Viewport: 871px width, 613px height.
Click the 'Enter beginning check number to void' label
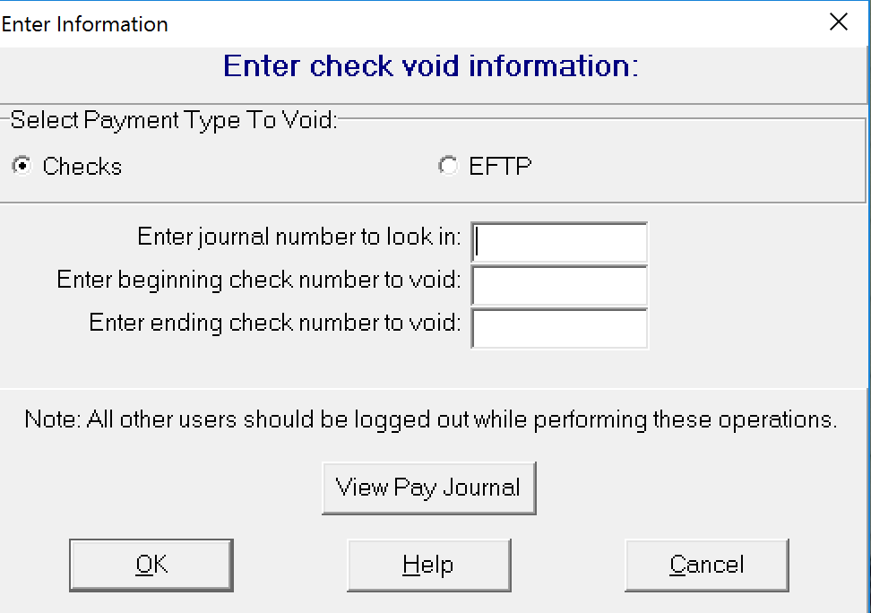[259, 281]
